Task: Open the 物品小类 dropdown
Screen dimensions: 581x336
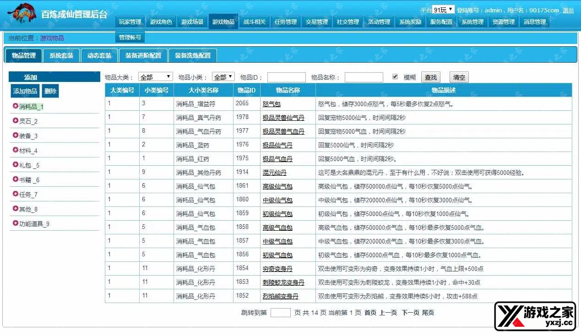Action: pyautogui.click(x=223, y=77)
